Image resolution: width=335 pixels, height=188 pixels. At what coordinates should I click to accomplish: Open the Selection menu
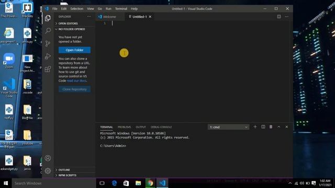coord(77,9)
